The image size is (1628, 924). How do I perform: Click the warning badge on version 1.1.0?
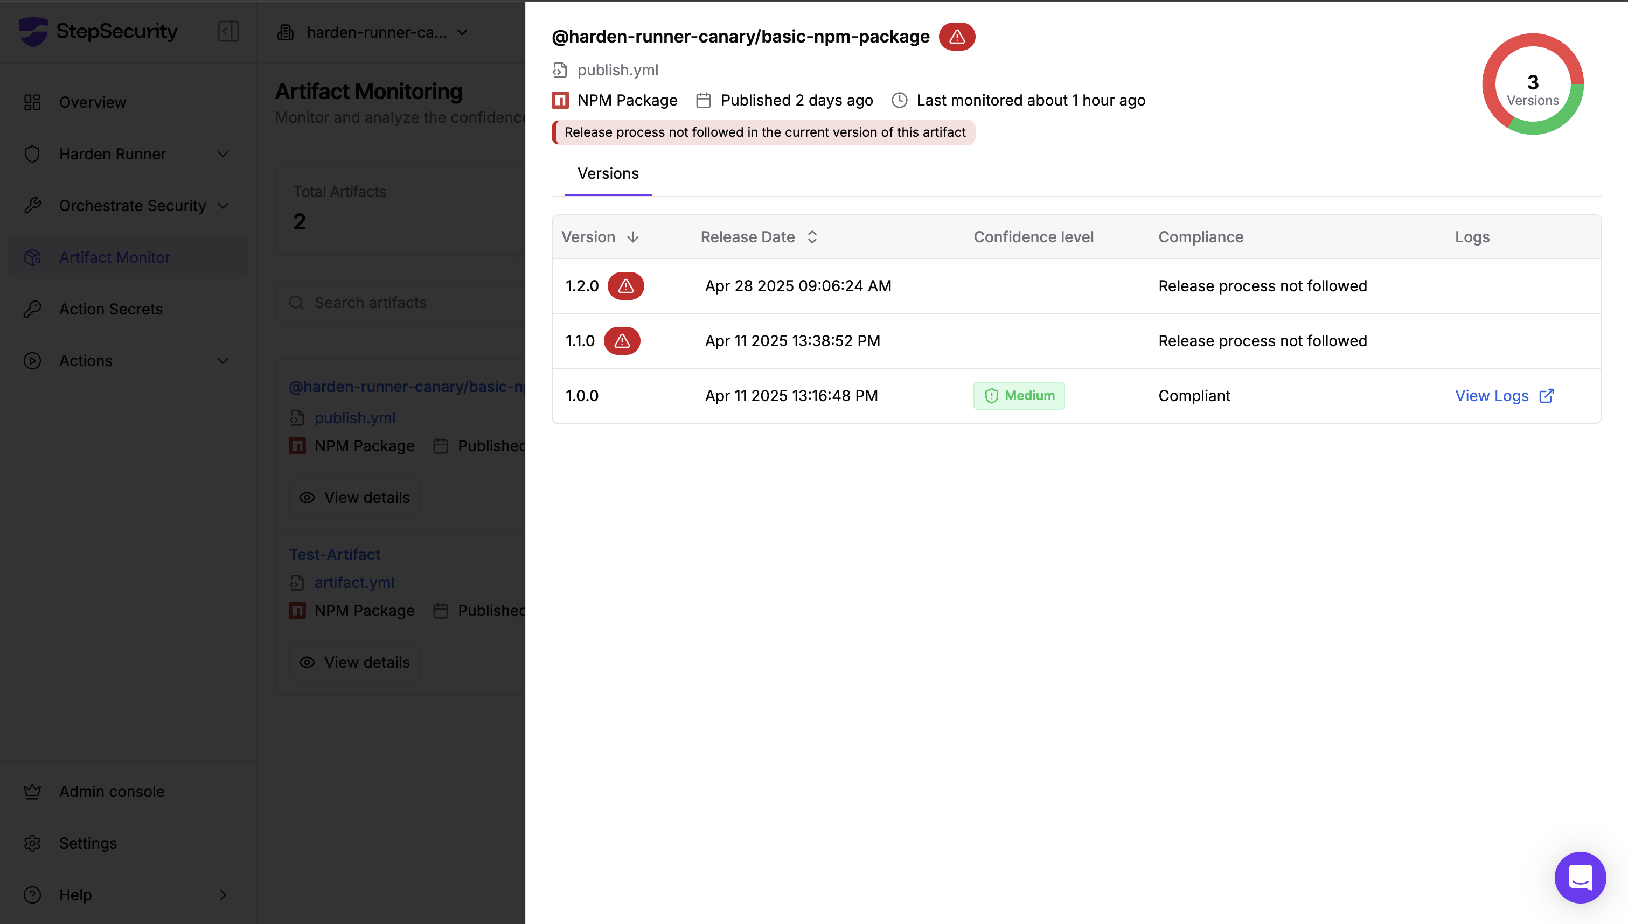(621, 341)
